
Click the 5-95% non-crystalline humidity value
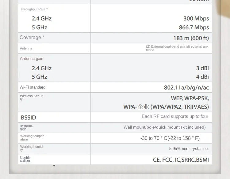188,149
